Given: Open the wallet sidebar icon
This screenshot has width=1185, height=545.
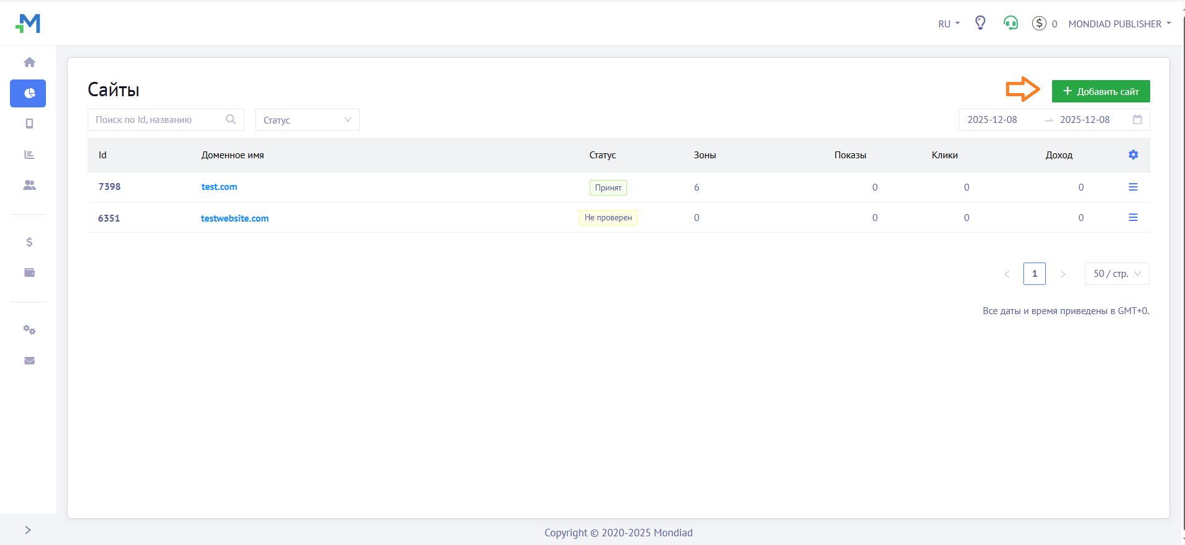Looking at the screenshot, I should (29, 272).
